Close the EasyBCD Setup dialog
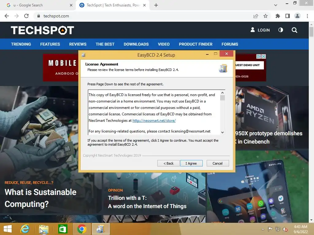Viewport: 314px width, 235px height. click(x=227, y=54)
